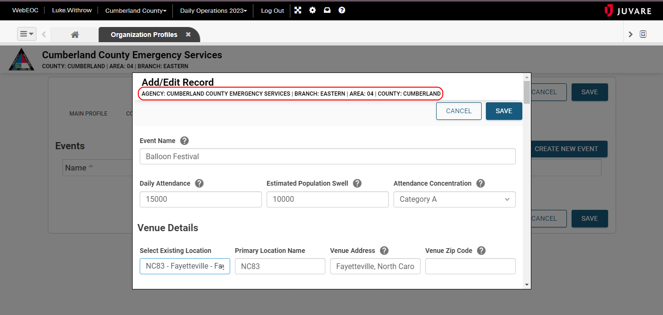The width and height of the screenshot is (663, 315).
Task: Open the Daily Operations 2023 dropdown
Action: point(213,10)
